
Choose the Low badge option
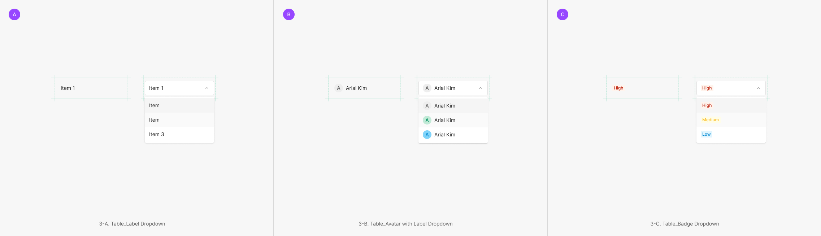[x=706, y=134]
